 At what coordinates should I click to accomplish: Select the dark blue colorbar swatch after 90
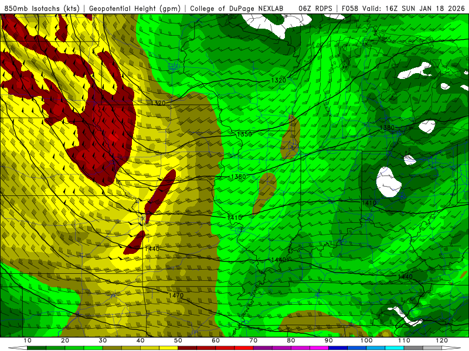[338, 348]
